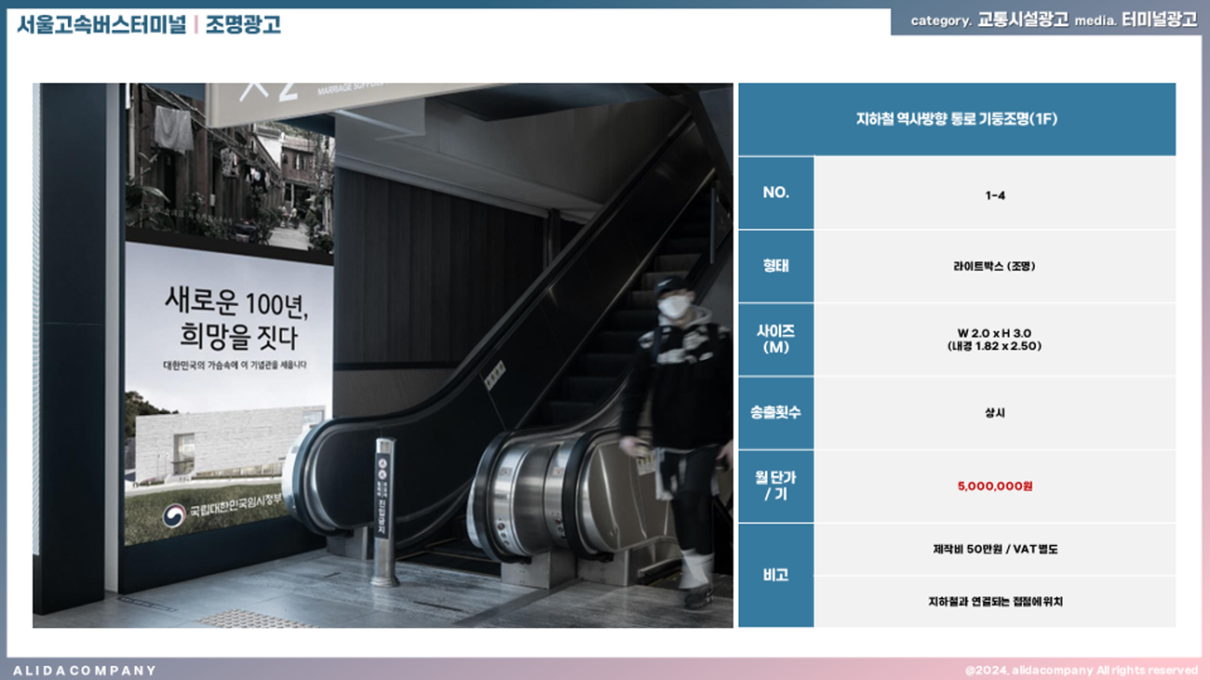This screenshot has height=680, width=1210.
Task: Click the NO. row label cell
Action: [775, 193]
